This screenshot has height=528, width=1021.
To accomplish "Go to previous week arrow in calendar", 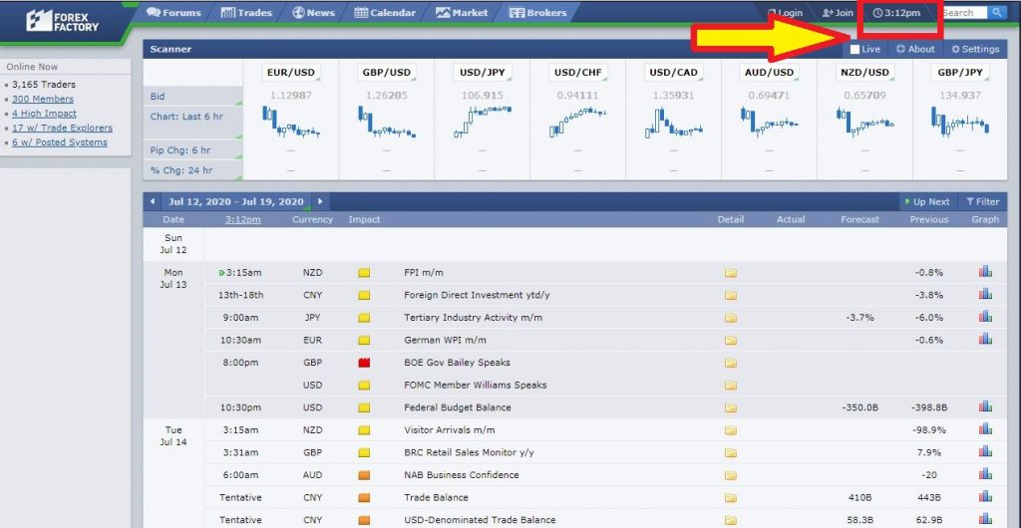I will [152, 201].
